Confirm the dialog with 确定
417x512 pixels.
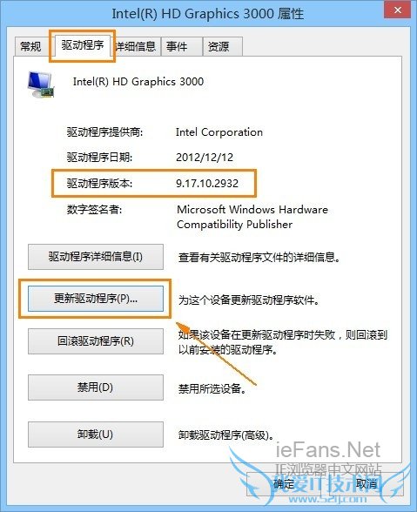(x=283, y=484)
